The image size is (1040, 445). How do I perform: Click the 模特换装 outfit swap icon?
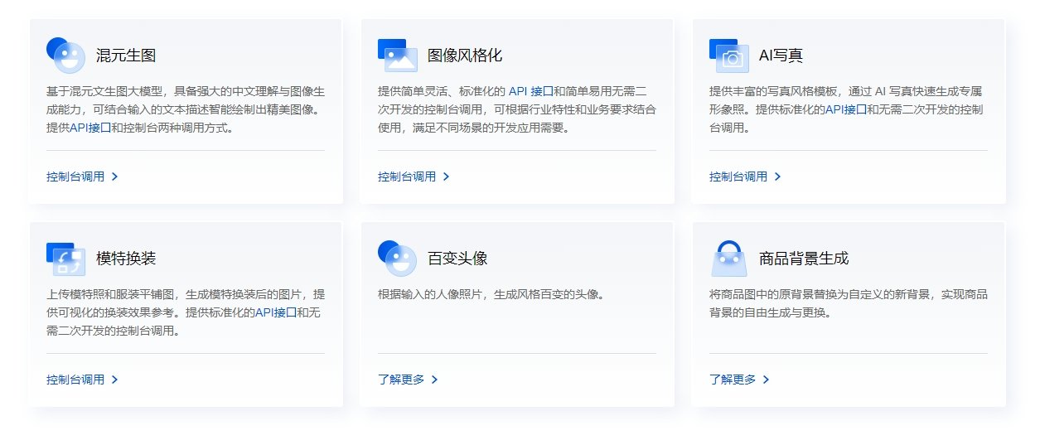click(65, 259)
